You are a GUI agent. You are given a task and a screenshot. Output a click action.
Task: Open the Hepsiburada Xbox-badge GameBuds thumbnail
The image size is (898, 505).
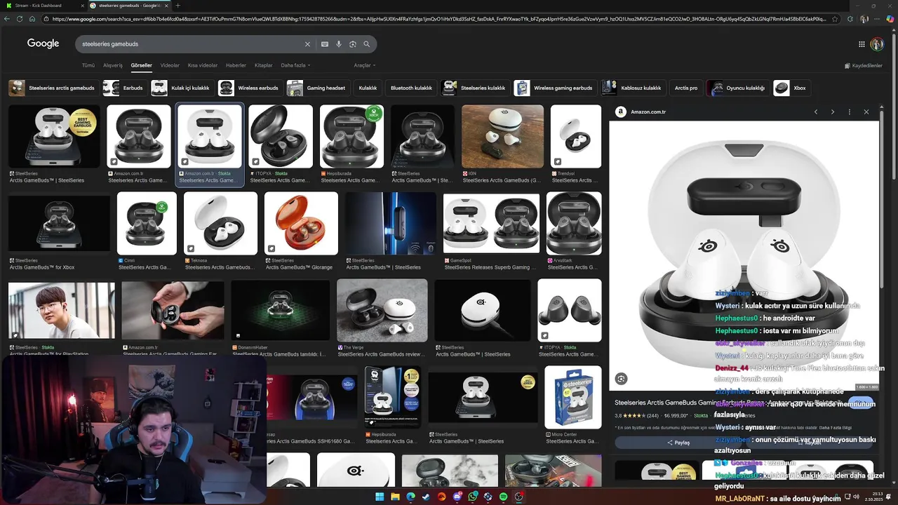[351, 137]
